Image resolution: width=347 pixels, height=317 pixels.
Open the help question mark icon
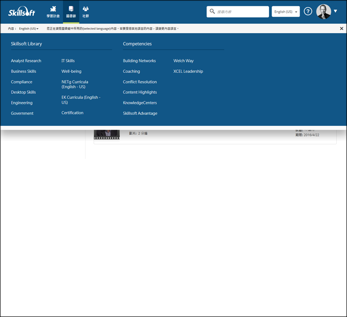coord(308,11)
